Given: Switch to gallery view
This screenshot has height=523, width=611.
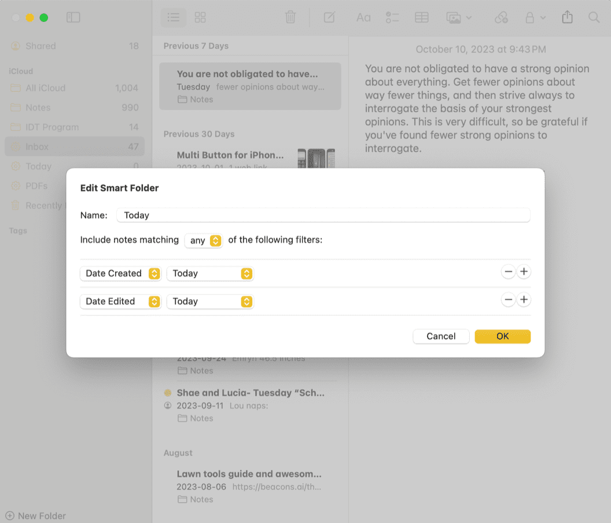Looking at the screenshot, I should point(200,17).
